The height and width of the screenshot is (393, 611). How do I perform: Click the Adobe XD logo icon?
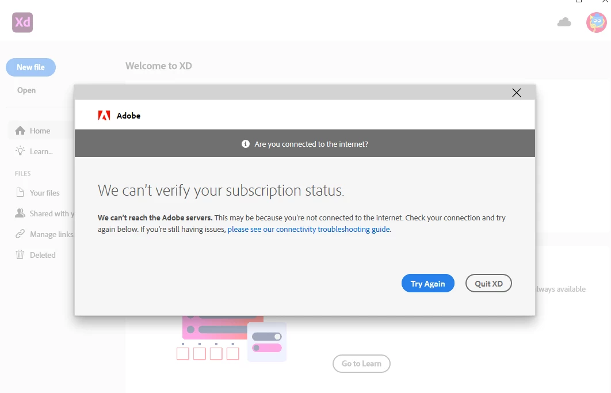pyautogui.click(x=22, y=22)
